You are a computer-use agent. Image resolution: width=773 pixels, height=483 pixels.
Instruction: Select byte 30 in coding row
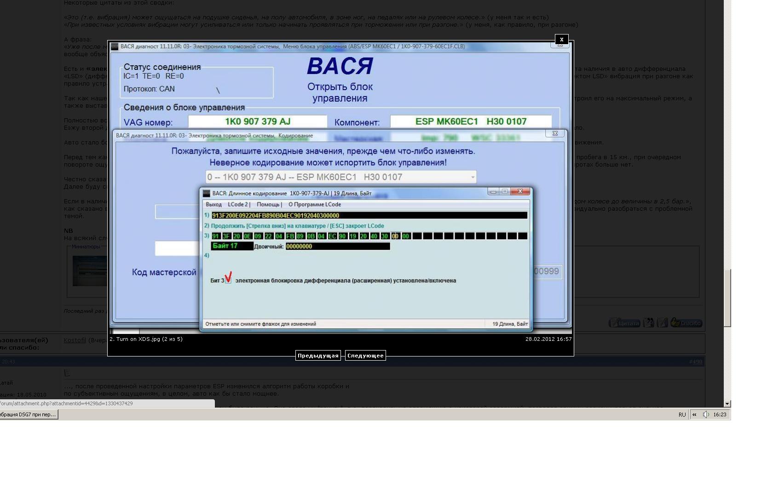(385, 236)
